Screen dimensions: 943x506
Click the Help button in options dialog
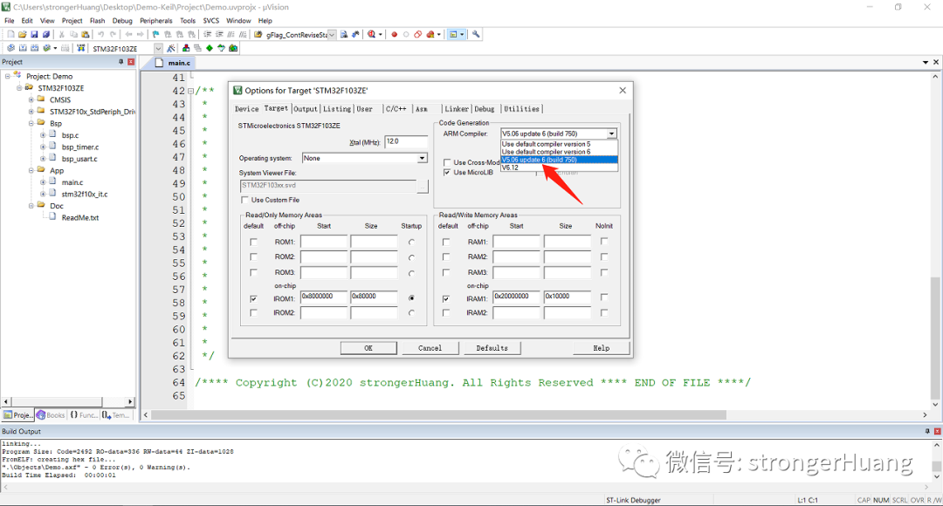[x=602, y=348]
